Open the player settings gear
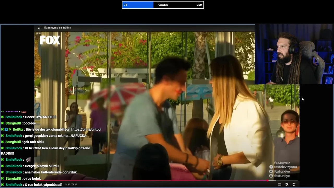This screenshot has height=188, width=334. coord(287,184)
